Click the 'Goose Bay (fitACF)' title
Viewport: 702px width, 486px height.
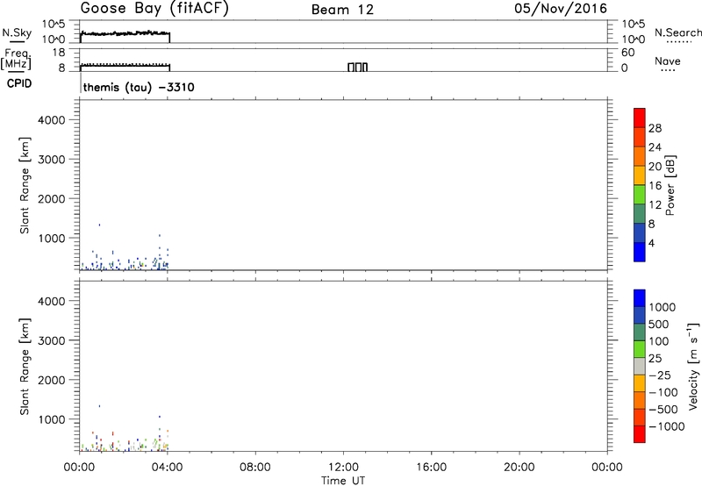(x=154, y=9)
